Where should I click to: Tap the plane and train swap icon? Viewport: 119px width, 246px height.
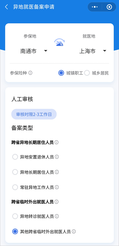tap(59, 42)
